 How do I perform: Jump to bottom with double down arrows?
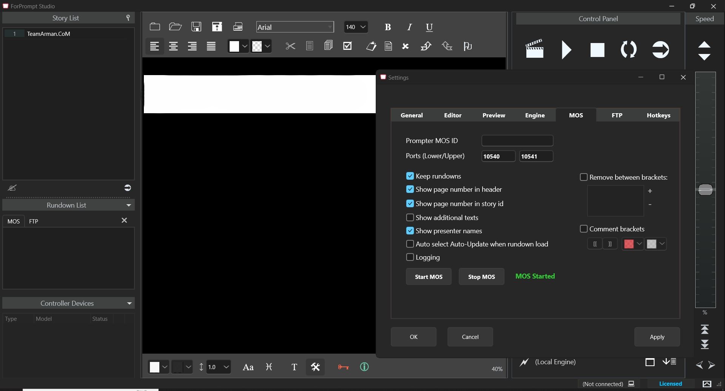(705, 345)
